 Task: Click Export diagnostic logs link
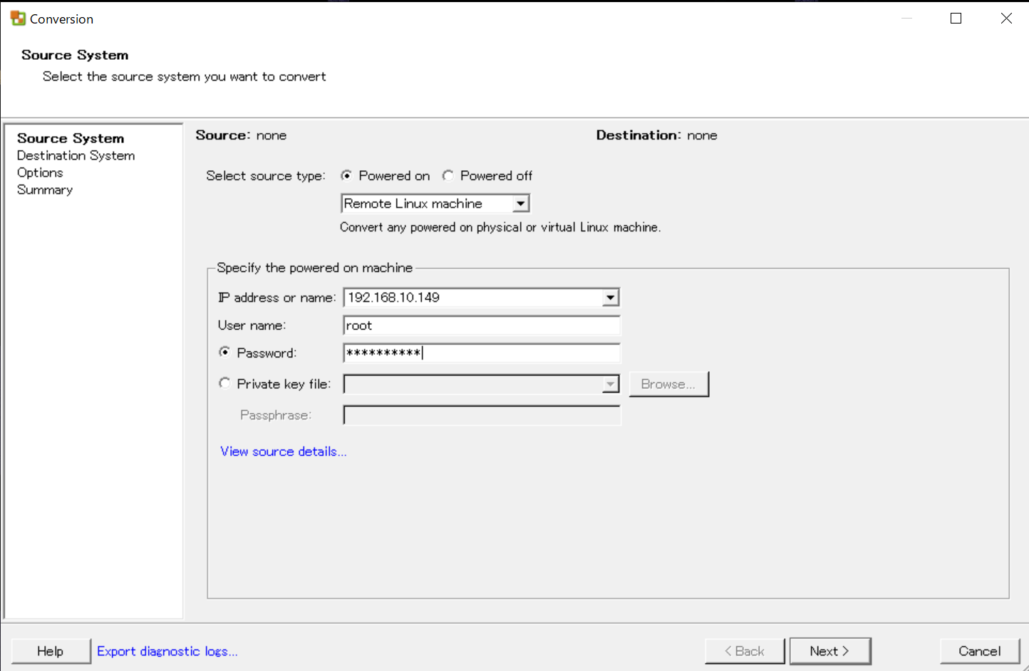(x=167, y=651)
